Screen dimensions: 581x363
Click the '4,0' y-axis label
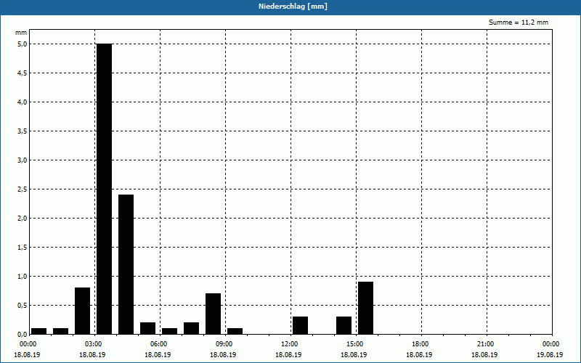pos(23,102)
